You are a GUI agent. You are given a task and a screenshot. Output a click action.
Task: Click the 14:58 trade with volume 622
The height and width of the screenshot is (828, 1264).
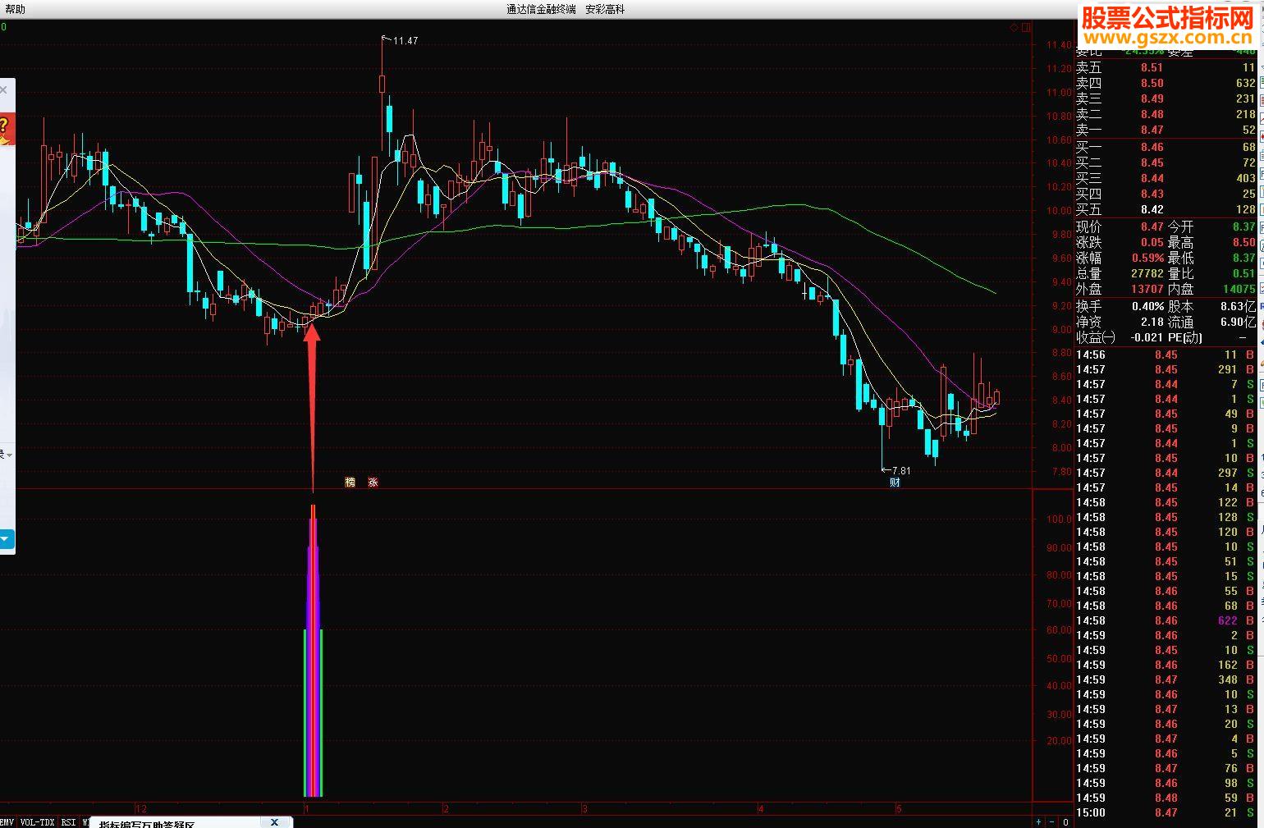click(x=1166, y=620)
